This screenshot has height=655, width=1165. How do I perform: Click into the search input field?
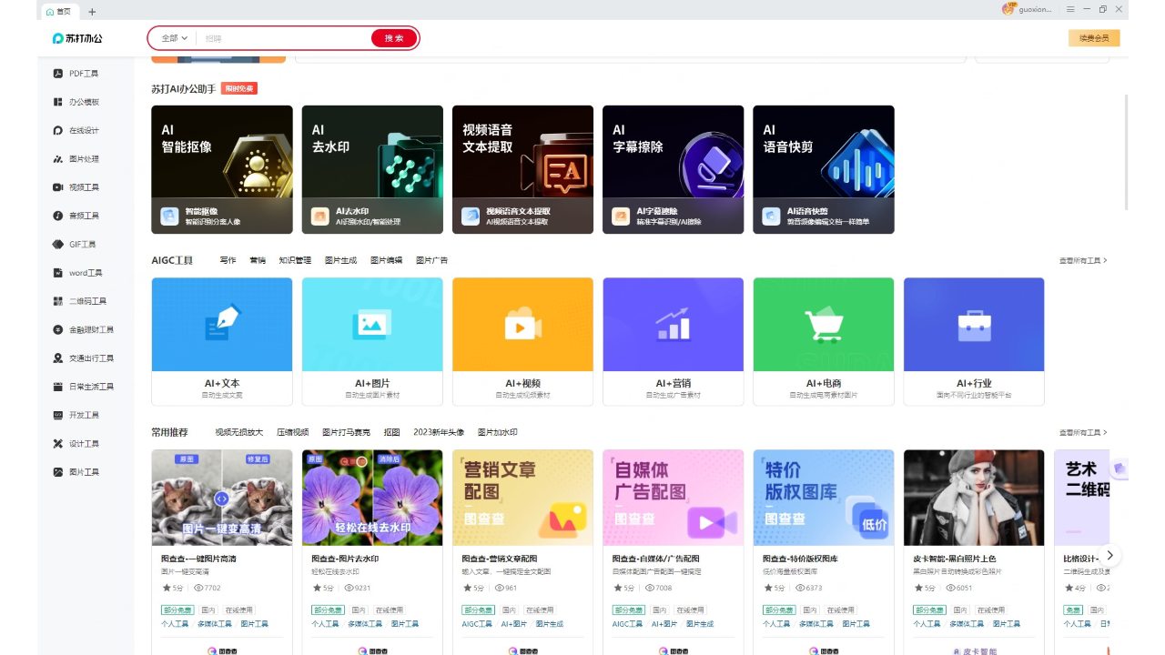click(x=282, y=38)
